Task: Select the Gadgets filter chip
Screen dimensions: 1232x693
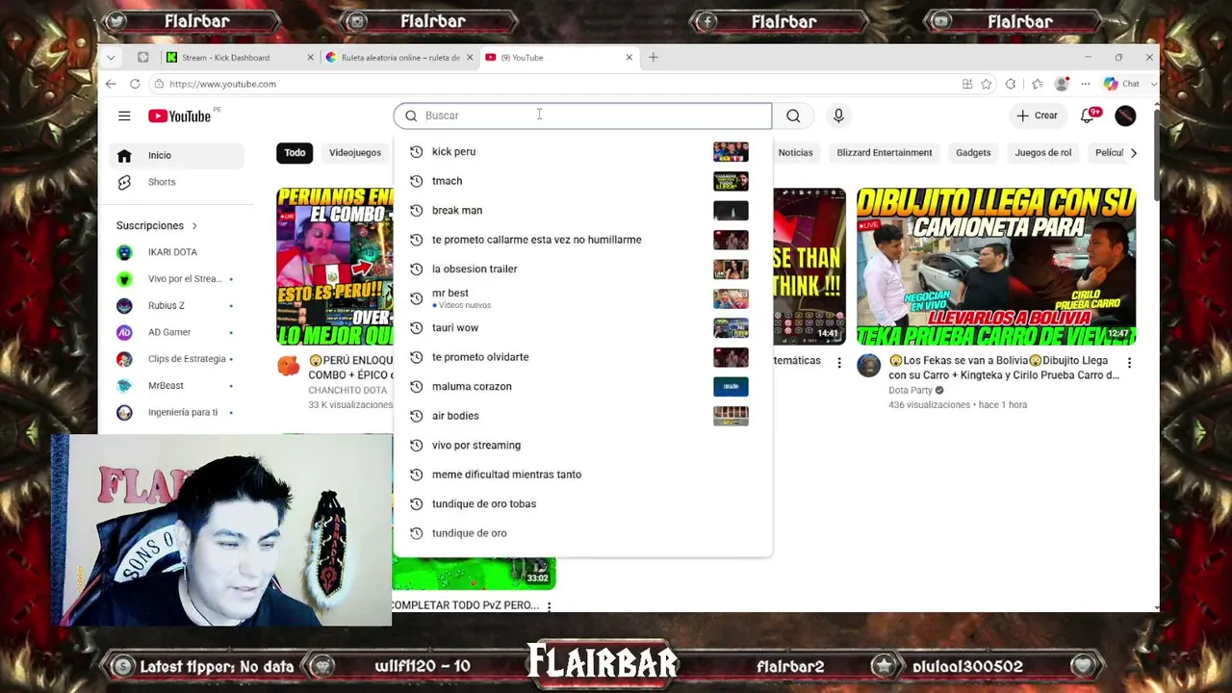Action: click(x=973, y=153)
